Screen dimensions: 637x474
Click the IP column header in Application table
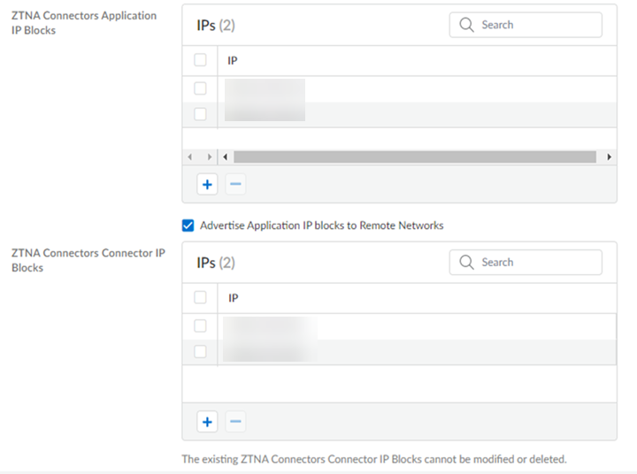pos(233,61)
